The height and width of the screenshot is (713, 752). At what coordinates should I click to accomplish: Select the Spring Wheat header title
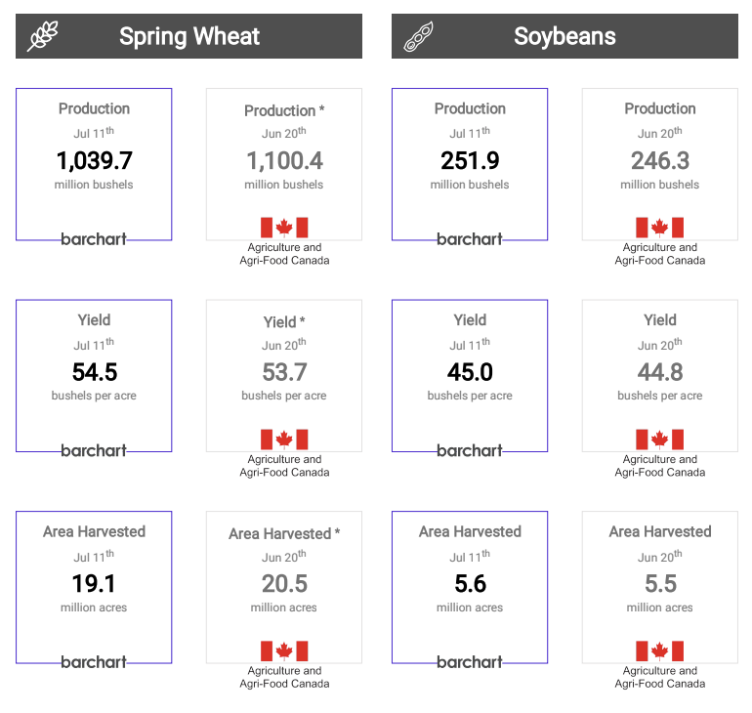point(189,37)
